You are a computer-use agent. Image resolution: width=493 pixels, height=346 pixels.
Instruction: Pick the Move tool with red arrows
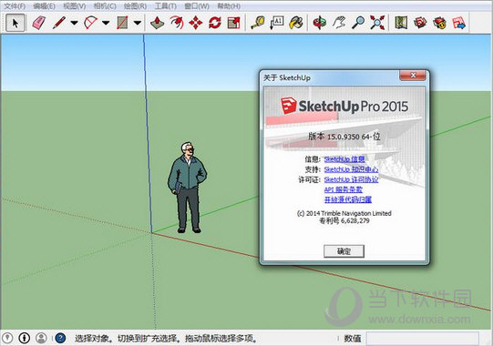(196, 23)
